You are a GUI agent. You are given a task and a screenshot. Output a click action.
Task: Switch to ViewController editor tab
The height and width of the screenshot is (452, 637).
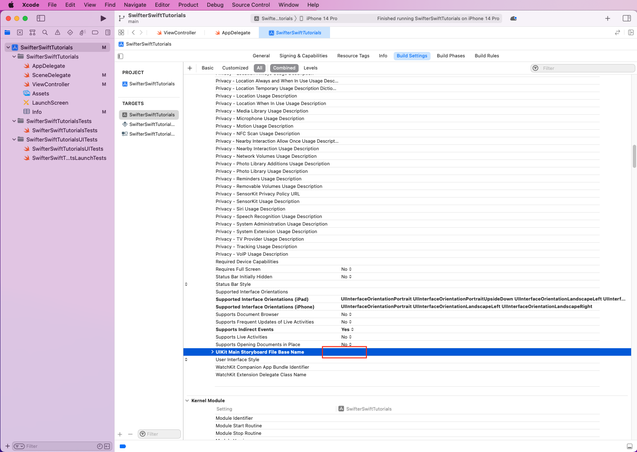176,33
